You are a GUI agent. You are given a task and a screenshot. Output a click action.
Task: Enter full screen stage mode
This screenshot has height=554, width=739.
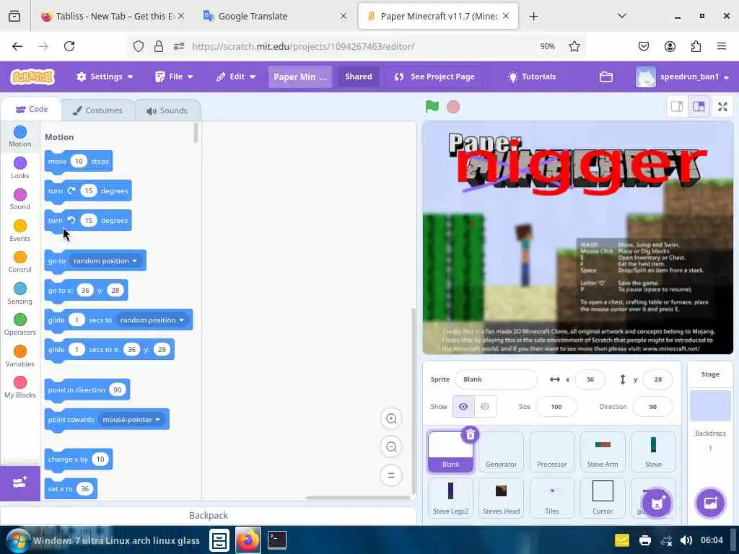tap(722, 107)
